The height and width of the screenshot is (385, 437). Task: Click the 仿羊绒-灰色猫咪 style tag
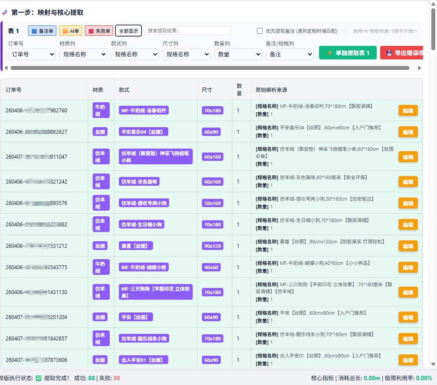click(x=139, y=182)
